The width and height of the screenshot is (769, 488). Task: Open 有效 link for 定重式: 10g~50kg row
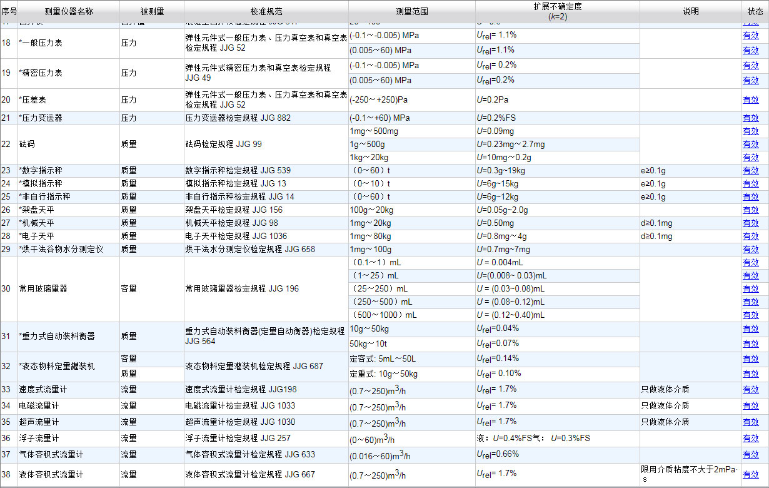click(751, 374)
